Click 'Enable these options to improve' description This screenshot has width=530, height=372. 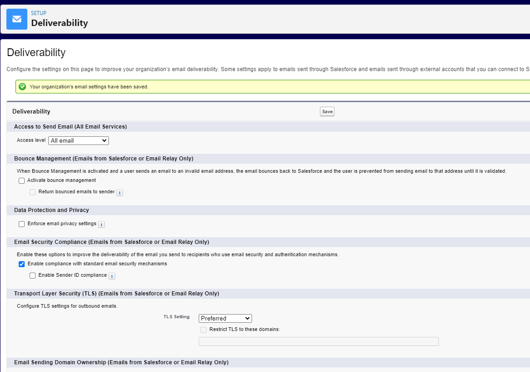178,255
